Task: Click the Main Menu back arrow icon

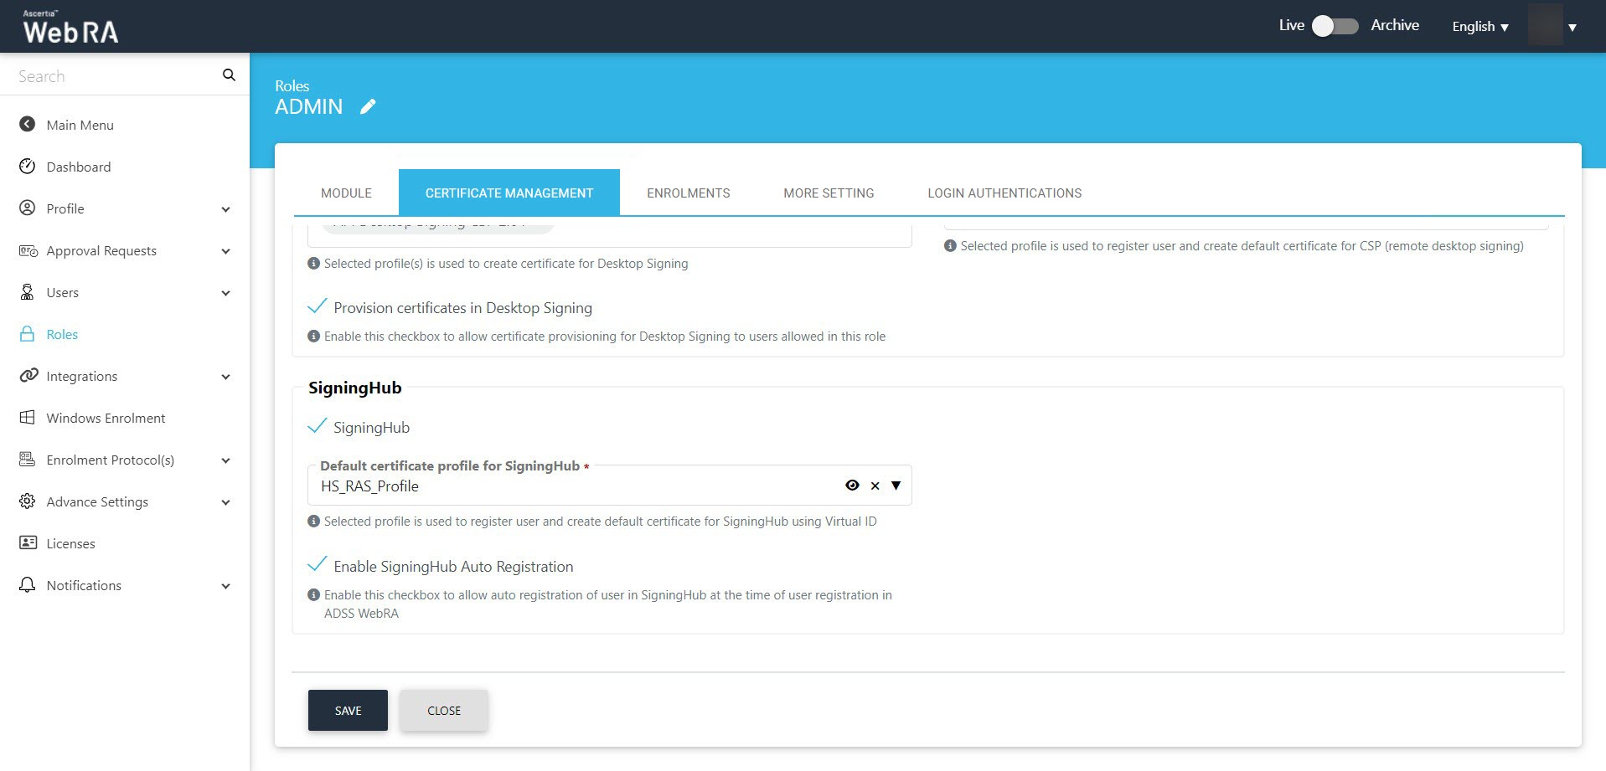Action: click(x=28, y=125)
